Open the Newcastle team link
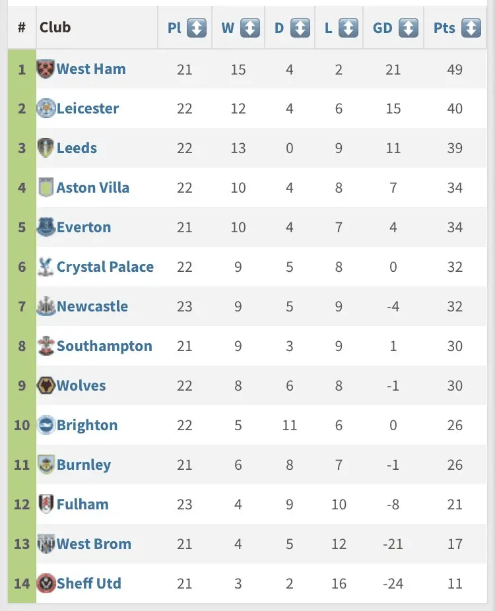The width and height of the screenshot is (495, 611). point(92,306)
